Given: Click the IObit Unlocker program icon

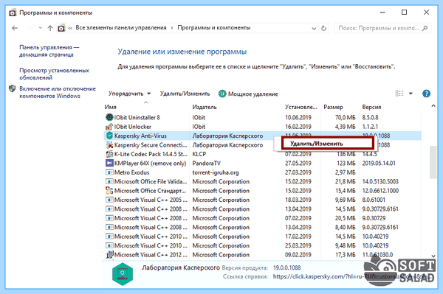Looking at the screenshot, I should point(109,127).
